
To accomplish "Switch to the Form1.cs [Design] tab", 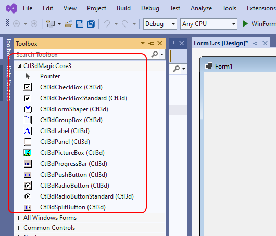I will click(221, 43).
